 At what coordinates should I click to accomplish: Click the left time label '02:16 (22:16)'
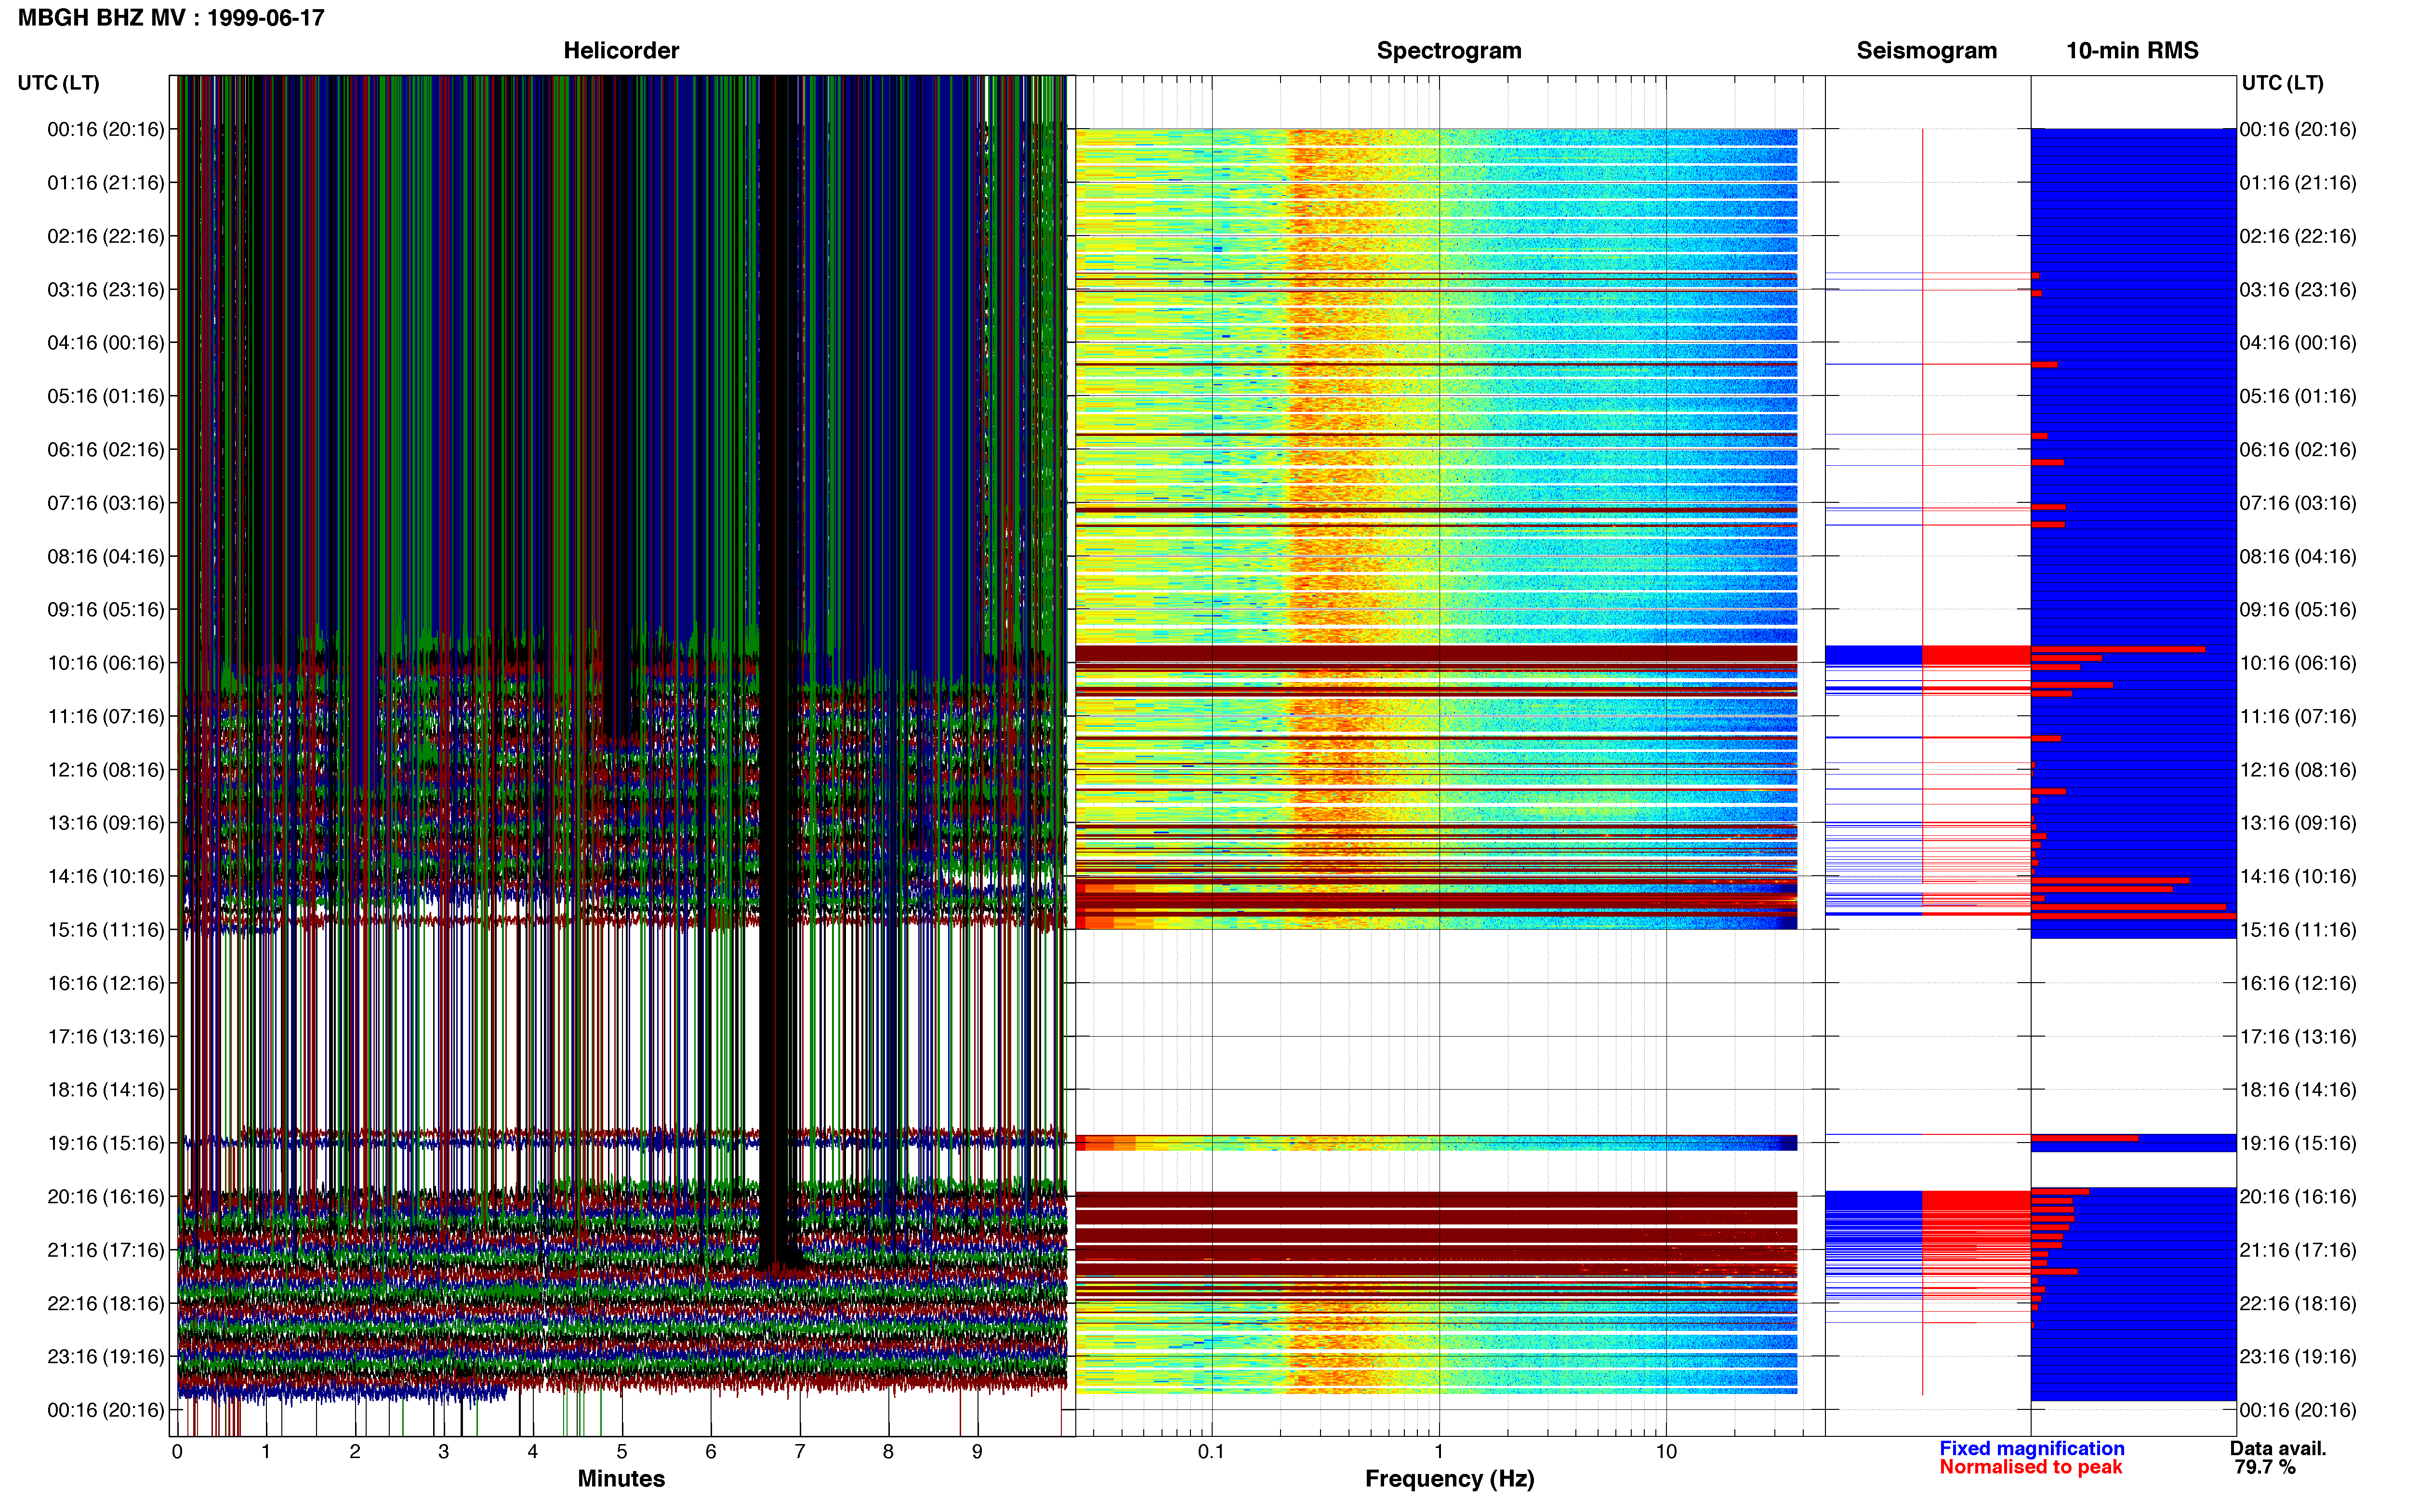point(106,236)
